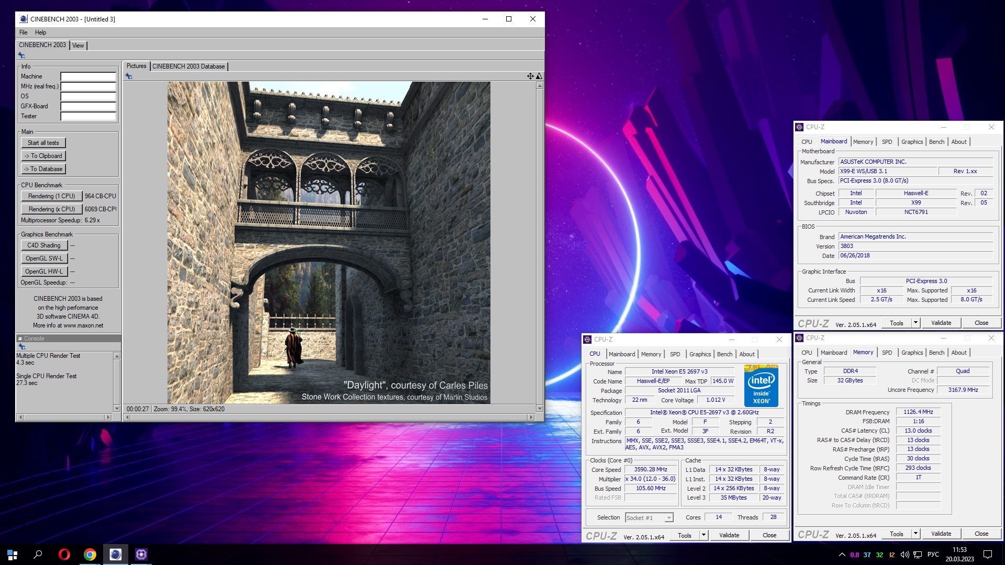Click picture panel vertical scrollbar up arrow
Viewport: 1005px width, 565px height.
540,86
